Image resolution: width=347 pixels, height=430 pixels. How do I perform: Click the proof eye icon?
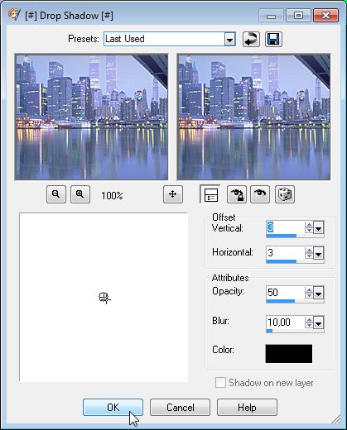click(260, 194)
